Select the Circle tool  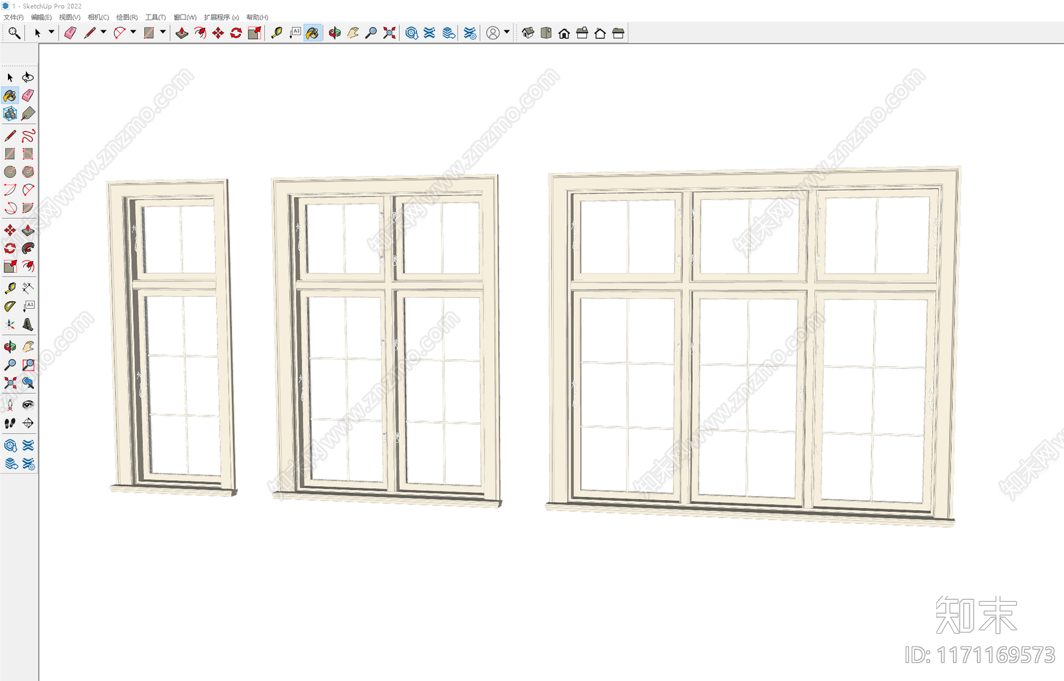click(10, 172)
